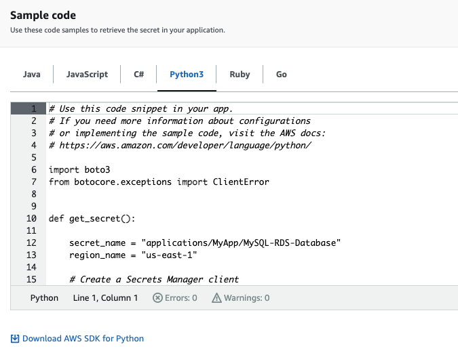Click the secret_name assignment line
The image size is (458, 357).
(204, 243)
